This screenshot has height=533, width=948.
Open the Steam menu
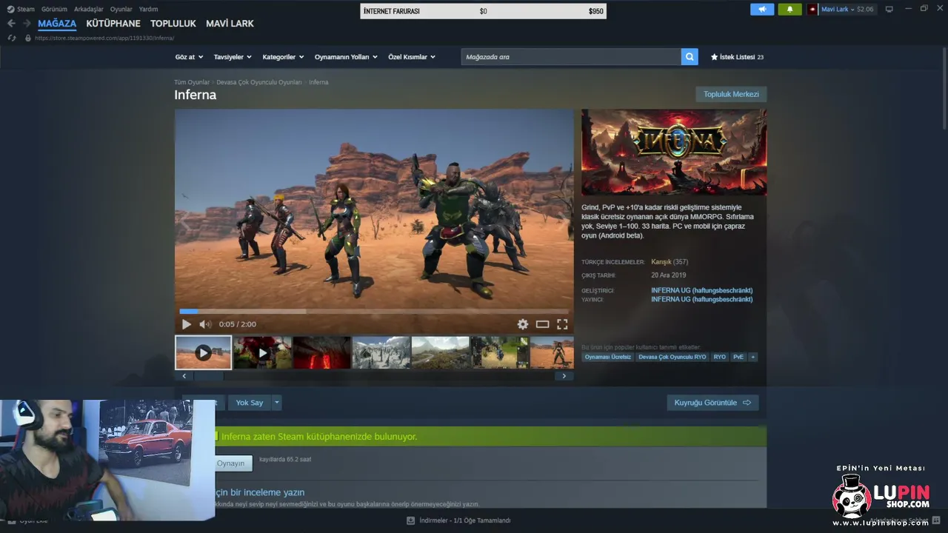[x=21, y=9]
